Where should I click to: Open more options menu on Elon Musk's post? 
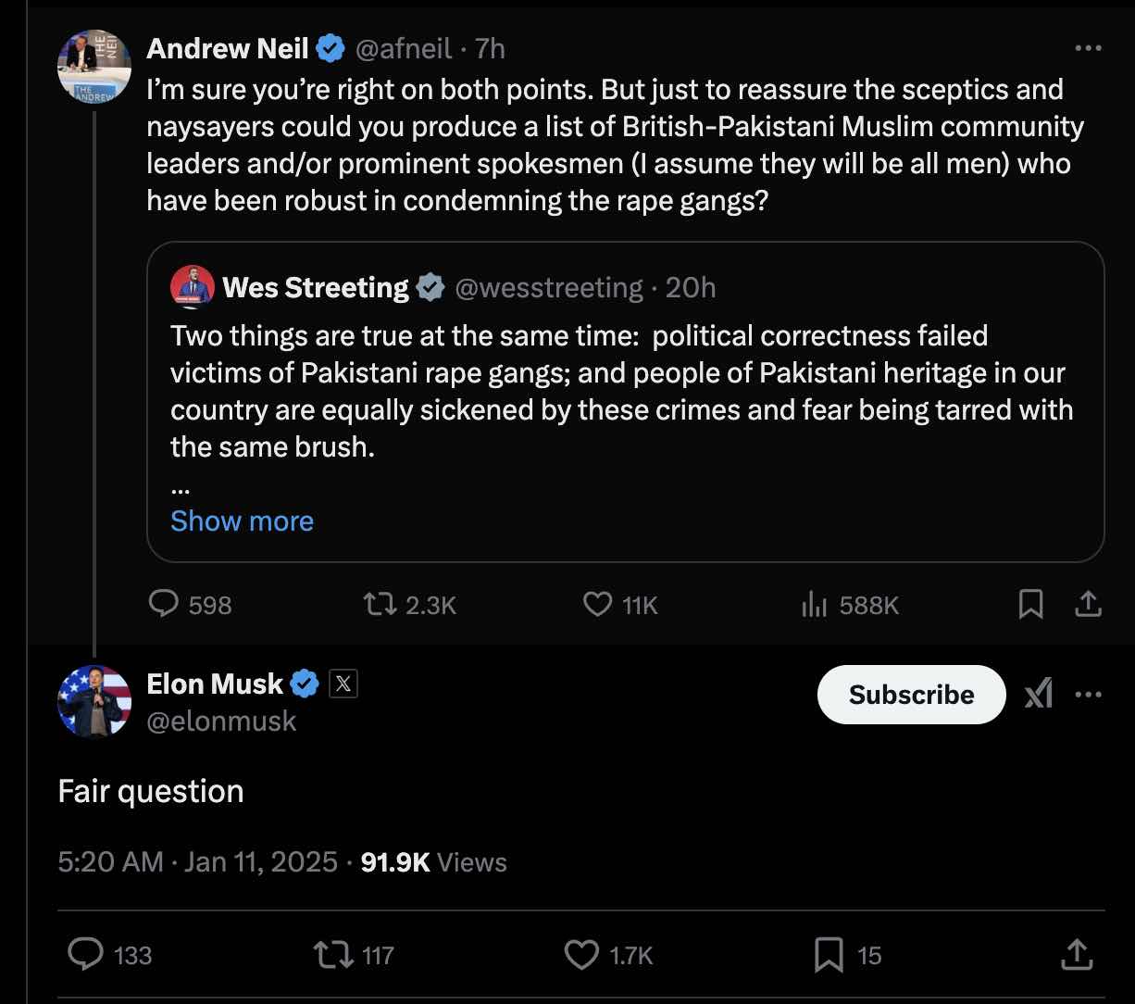(x=1088, y=694)
